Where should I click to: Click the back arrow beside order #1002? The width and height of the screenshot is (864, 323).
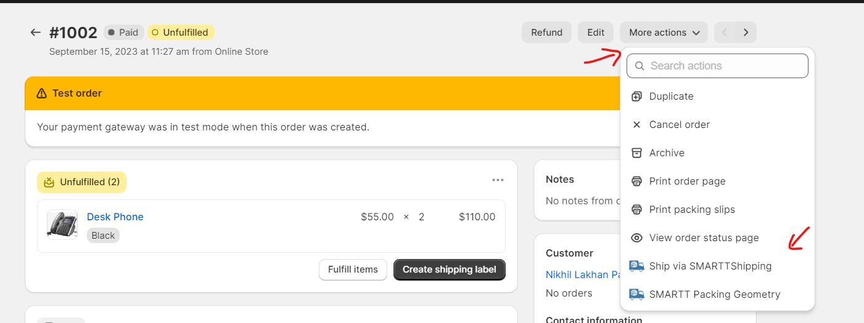tap(35, 33)
